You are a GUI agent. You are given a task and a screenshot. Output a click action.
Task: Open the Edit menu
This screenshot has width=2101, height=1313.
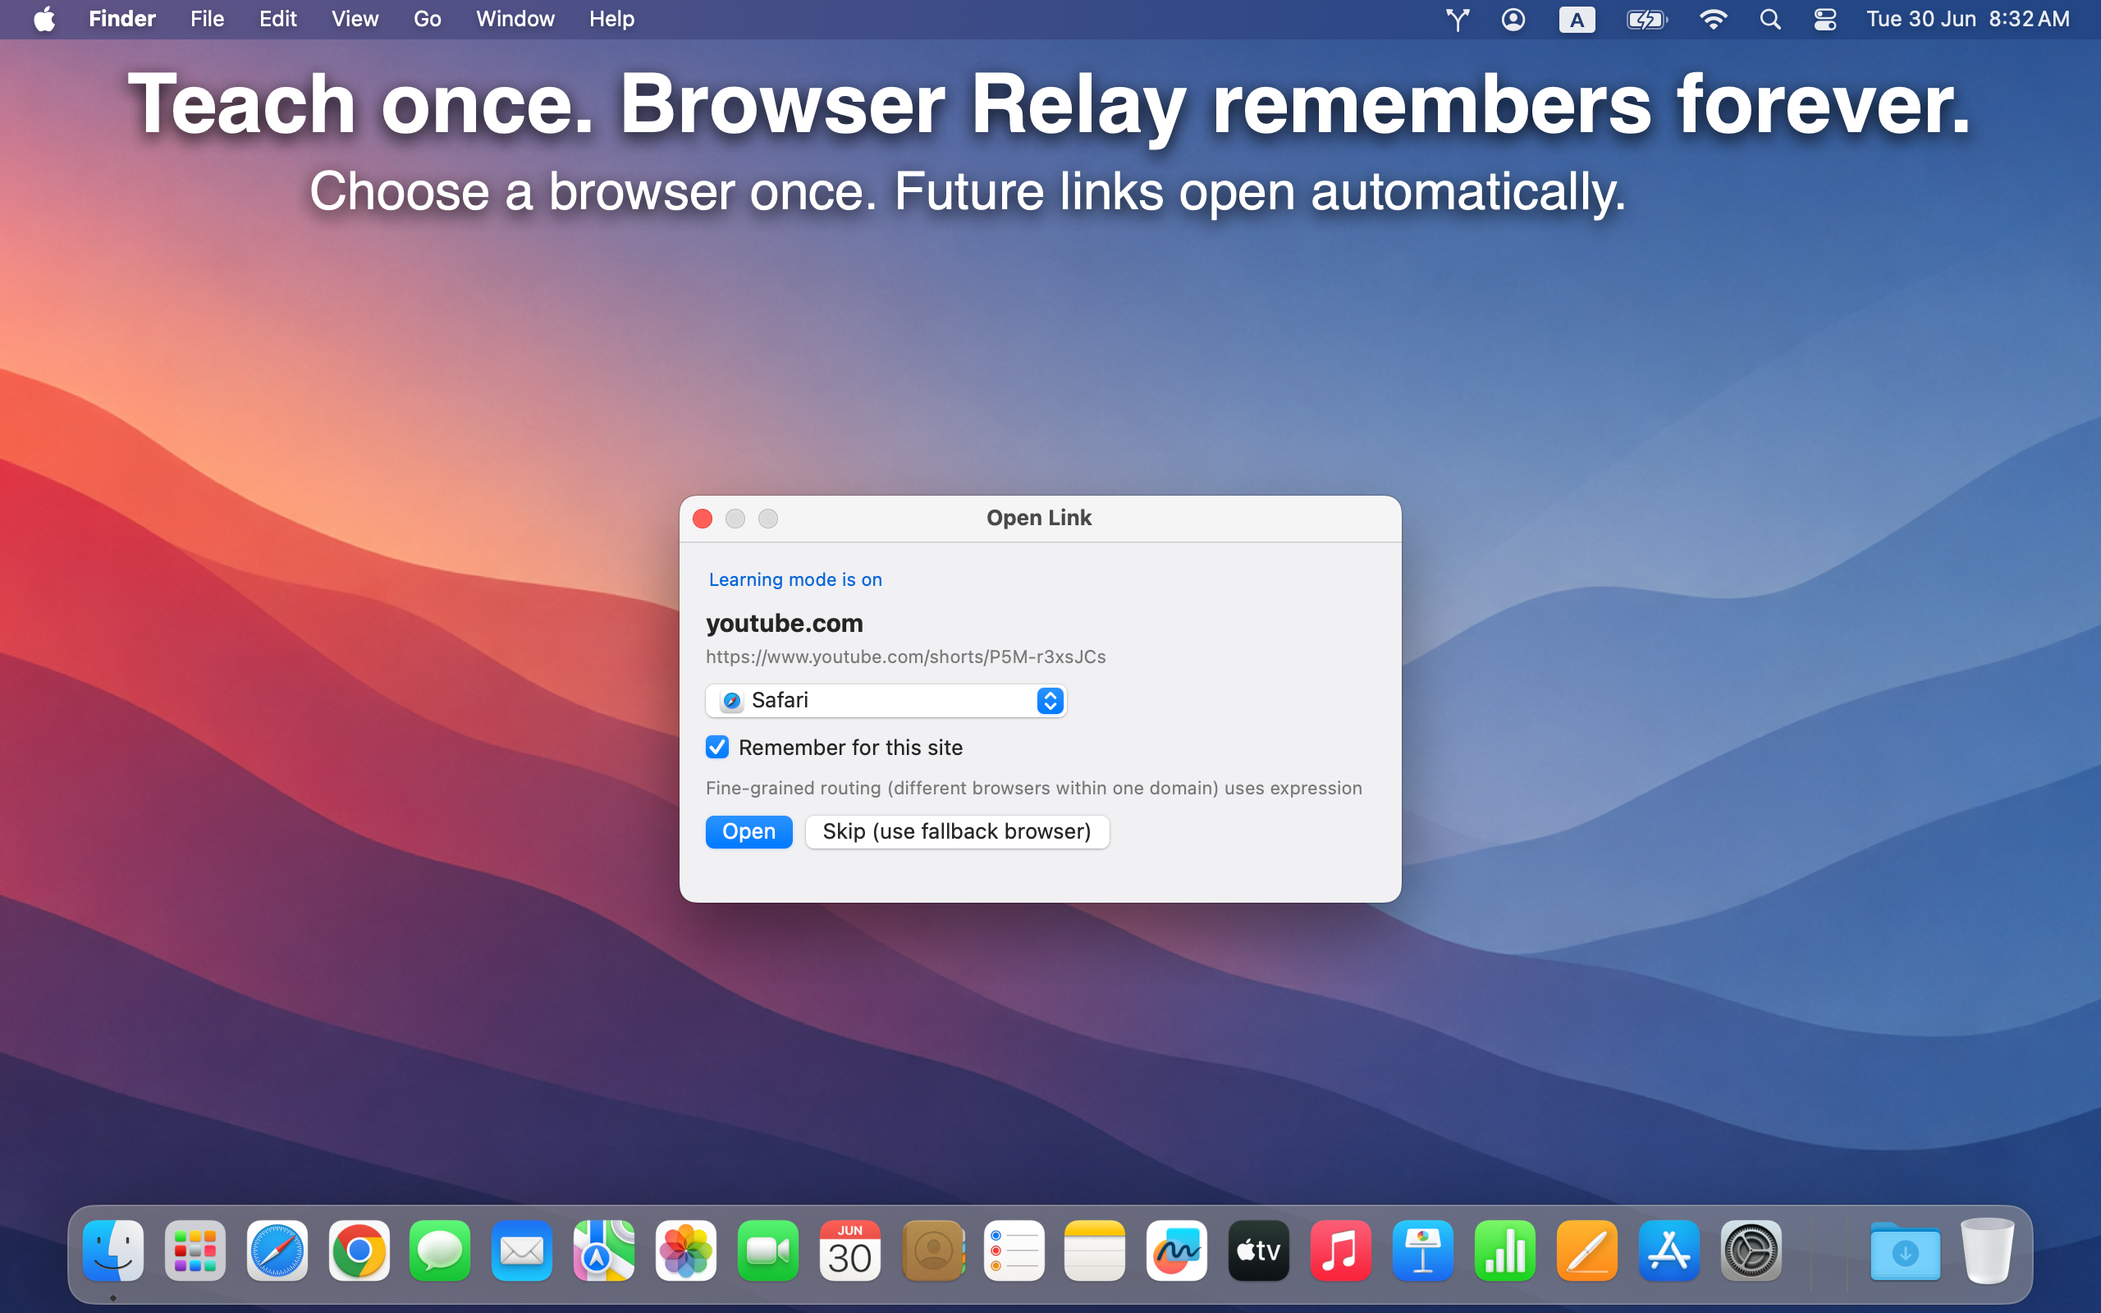pos(278,19)
